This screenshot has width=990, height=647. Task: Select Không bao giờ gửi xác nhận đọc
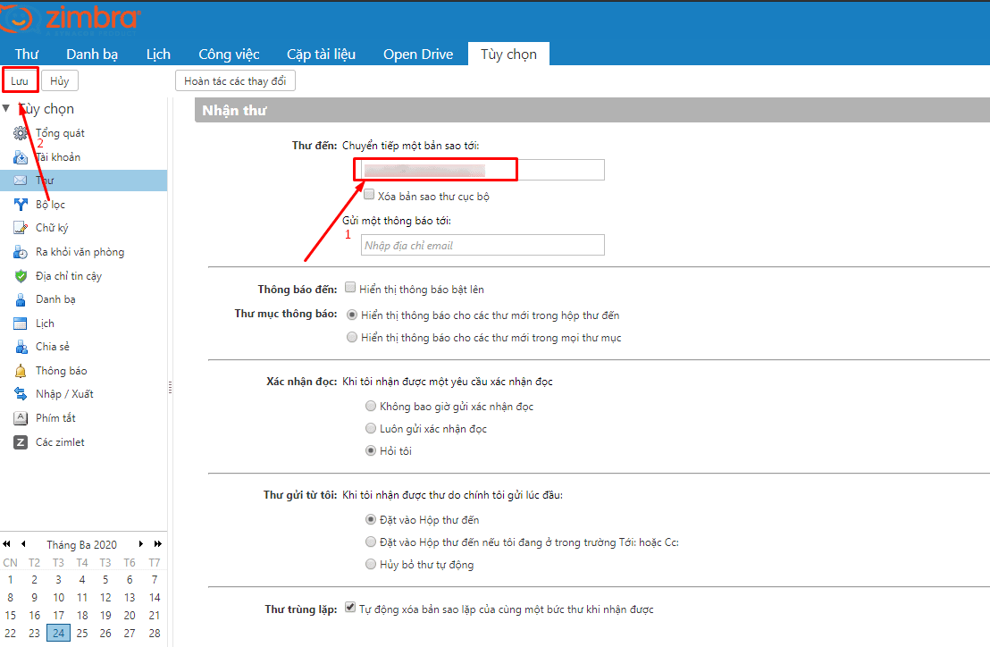point(372,406)
